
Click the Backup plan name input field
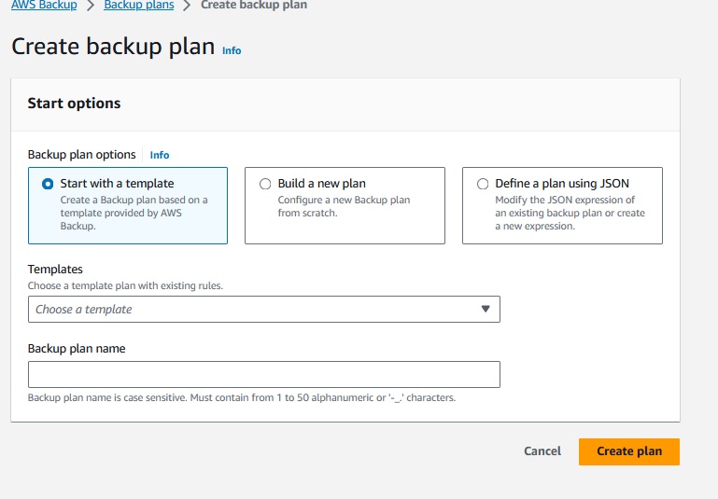click(x=264, y=375)
